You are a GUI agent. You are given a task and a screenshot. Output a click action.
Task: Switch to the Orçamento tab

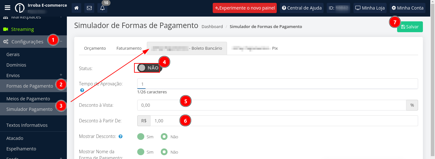click(x=95, y=48)
